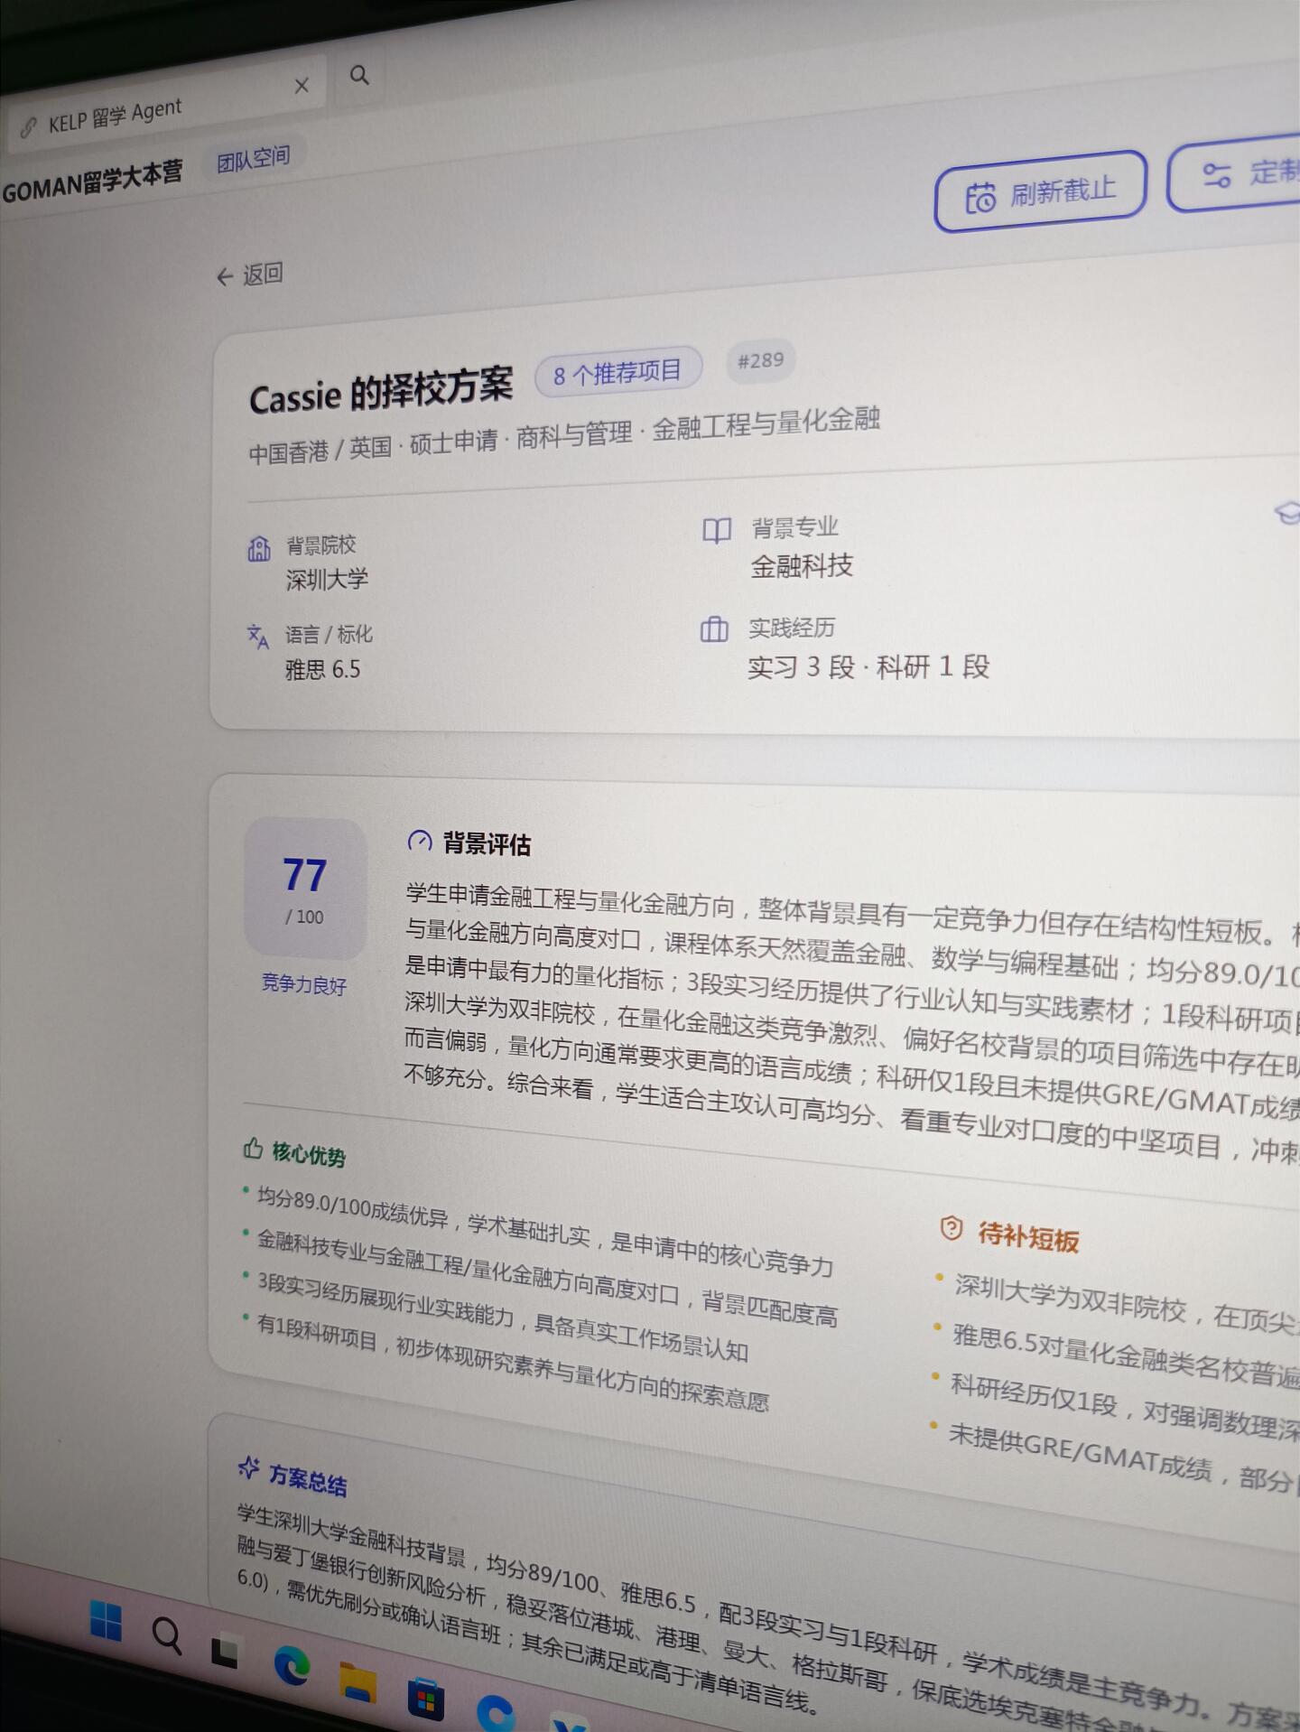
Task: Go back with the 返回 link
Action: coord(250,275)
